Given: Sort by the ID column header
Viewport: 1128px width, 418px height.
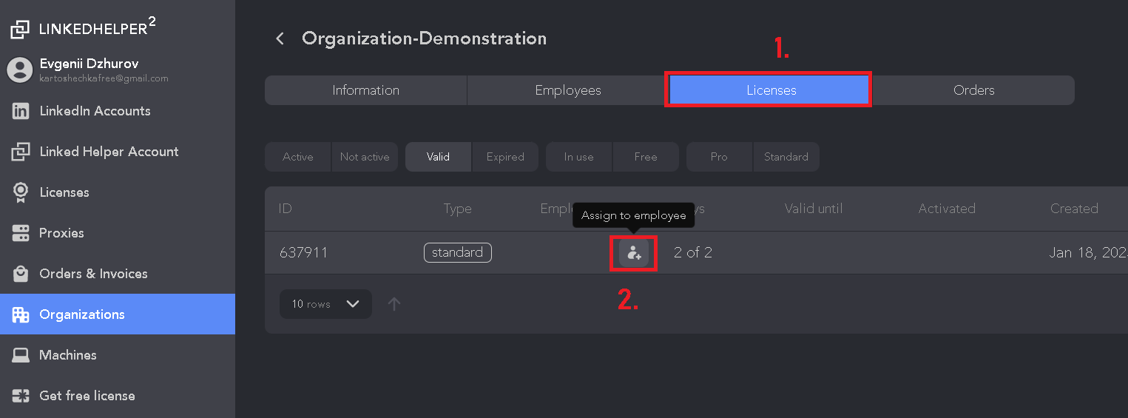Looking at the screenshot, I should (286, 209).
